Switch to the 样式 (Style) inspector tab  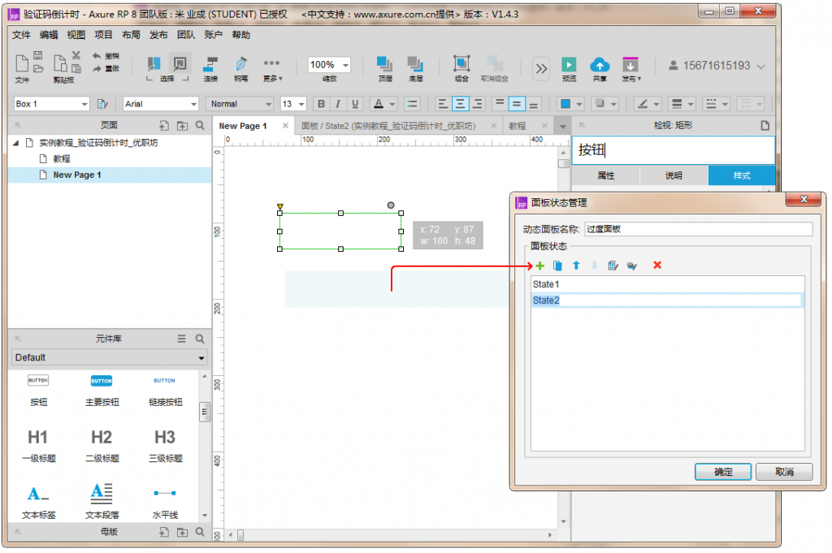pyautogui.click(x=741, y=175)
